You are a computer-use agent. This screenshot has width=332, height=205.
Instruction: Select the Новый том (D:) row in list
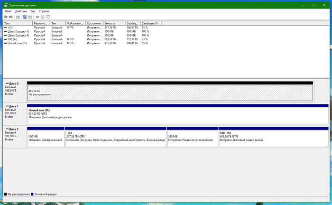tap(17, 43)
